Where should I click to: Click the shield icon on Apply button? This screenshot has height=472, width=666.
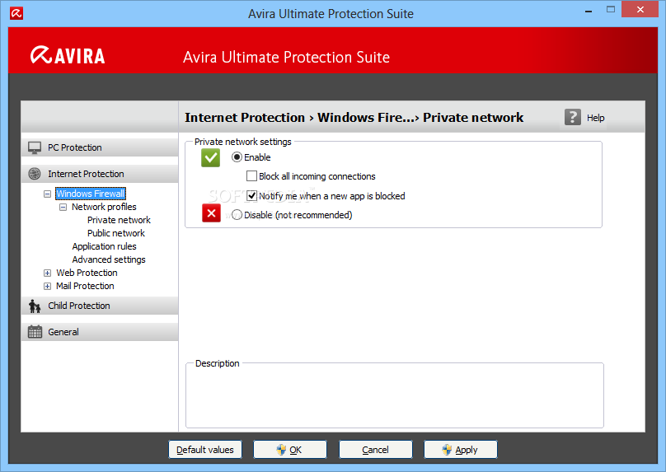(447, 450)
